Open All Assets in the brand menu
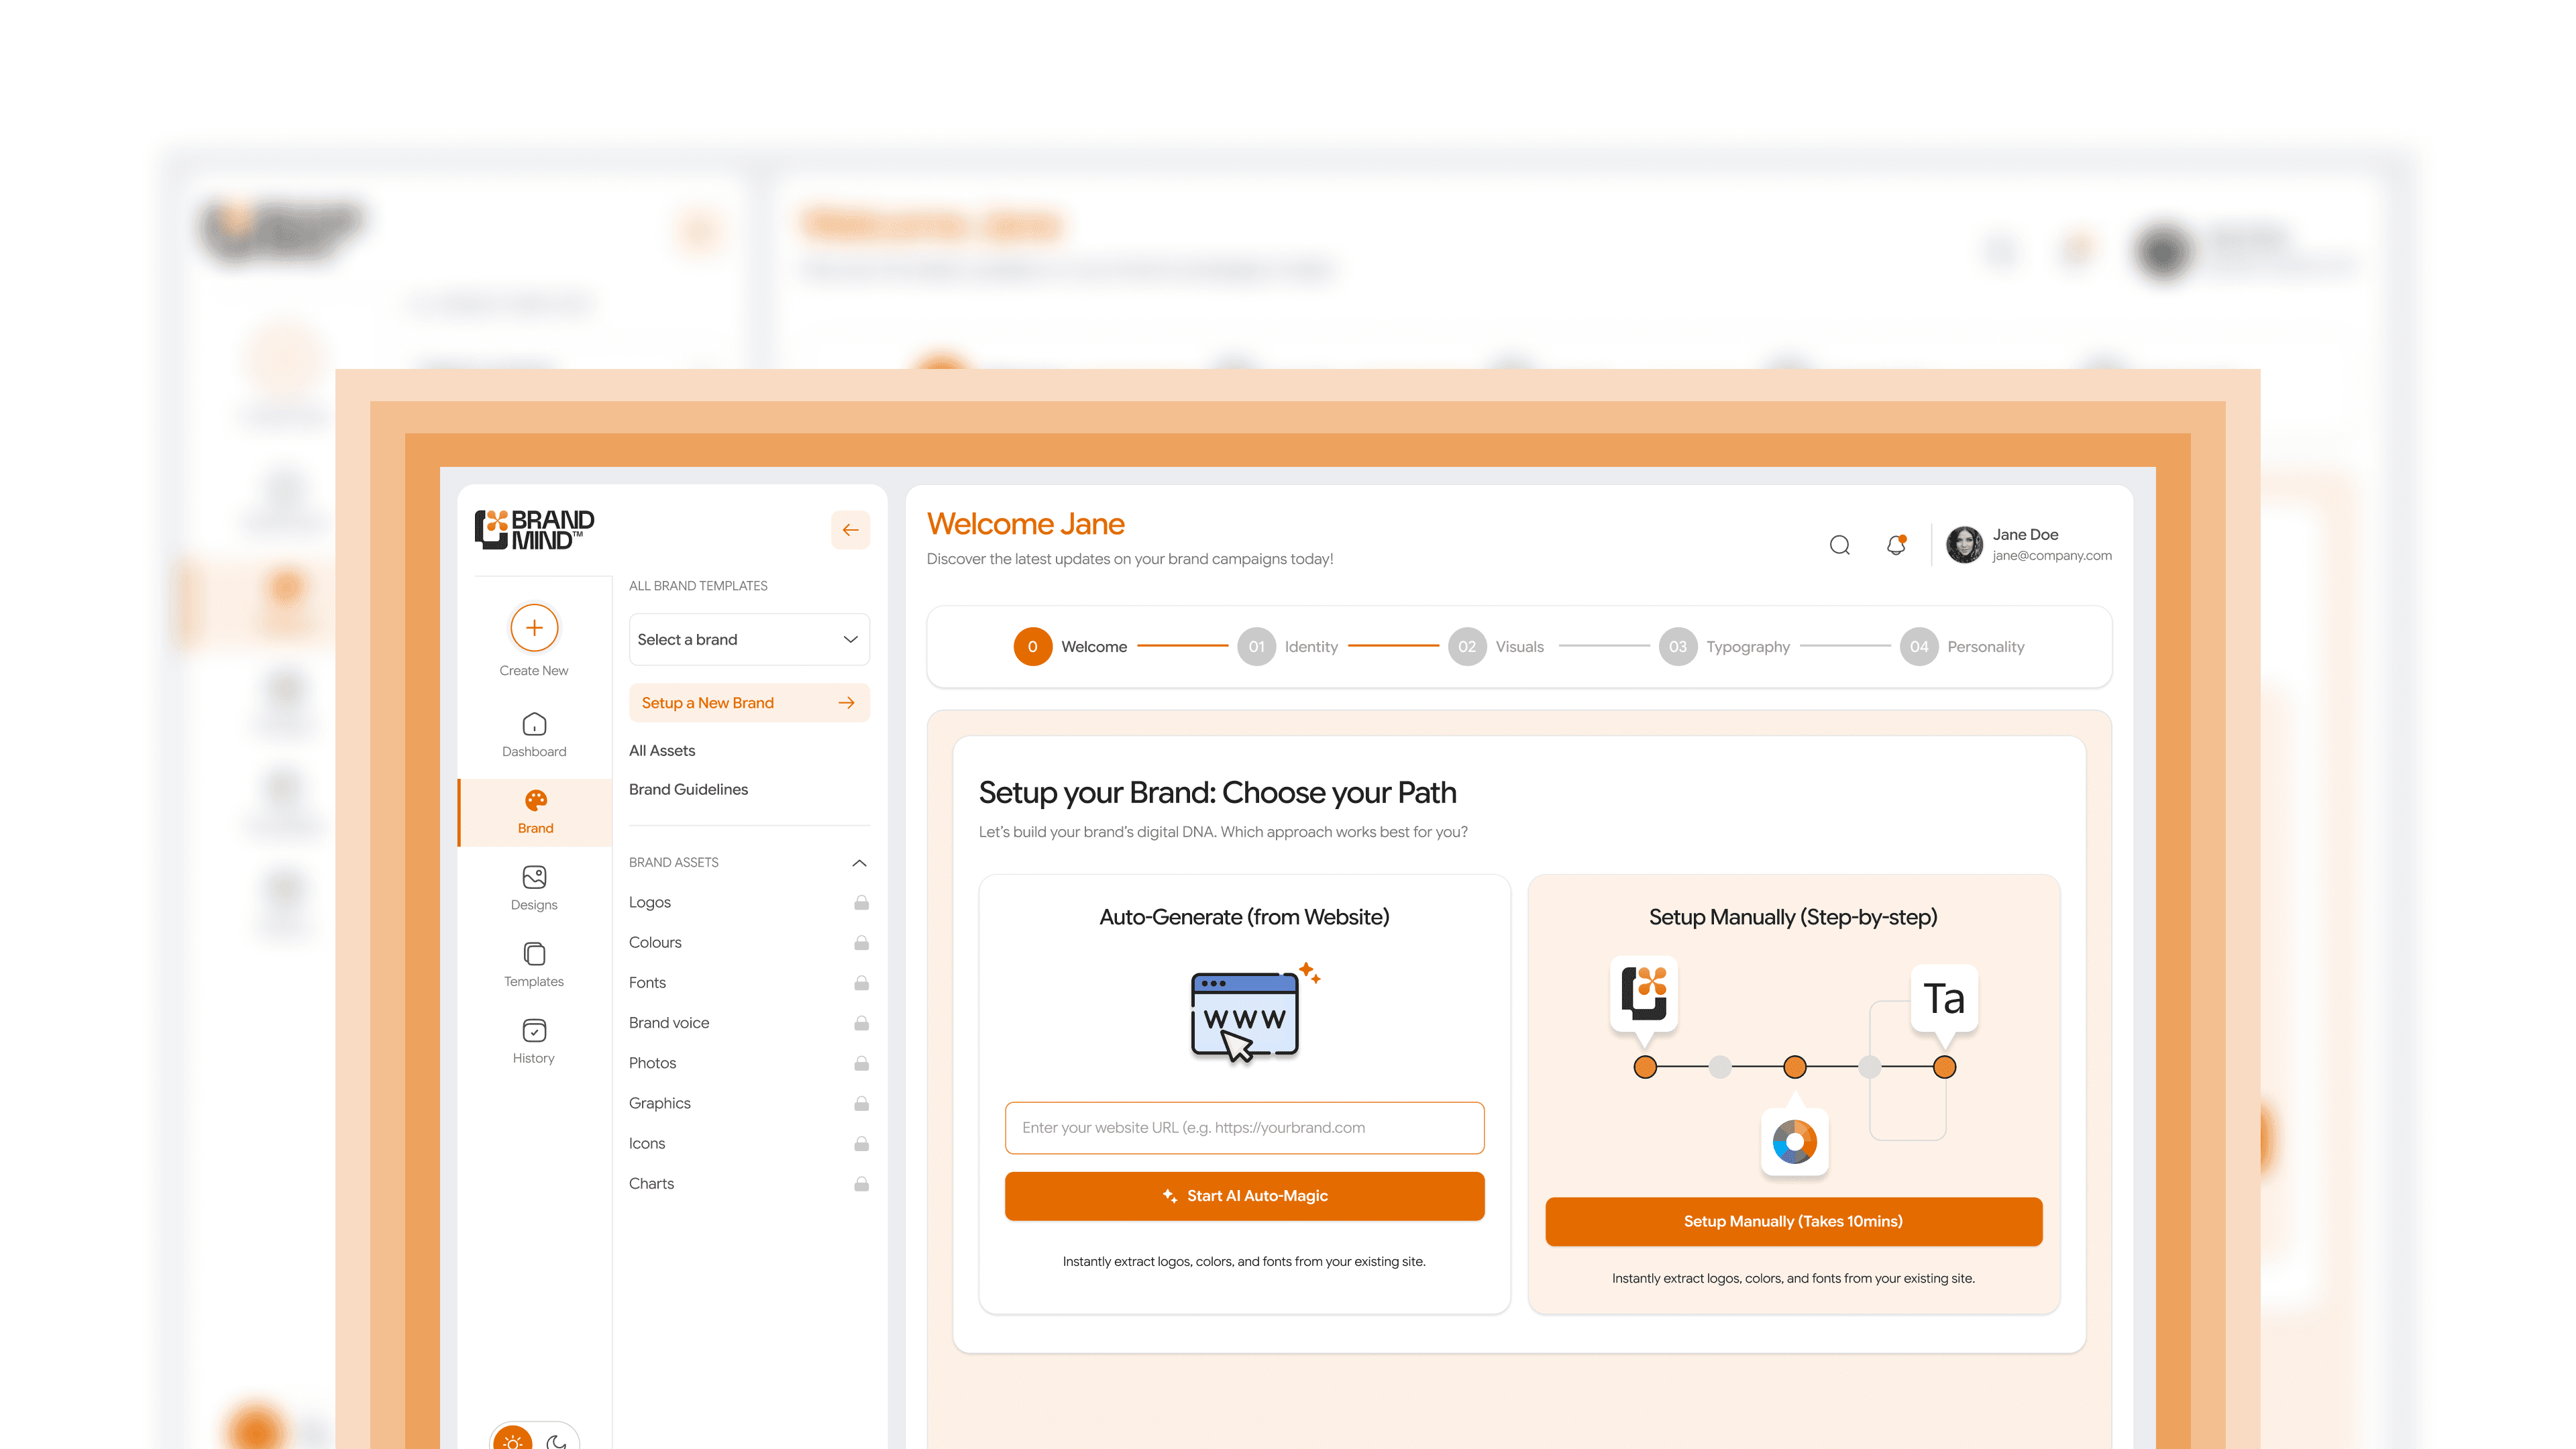The image size is (2576, 1449). tap(662, 750)
